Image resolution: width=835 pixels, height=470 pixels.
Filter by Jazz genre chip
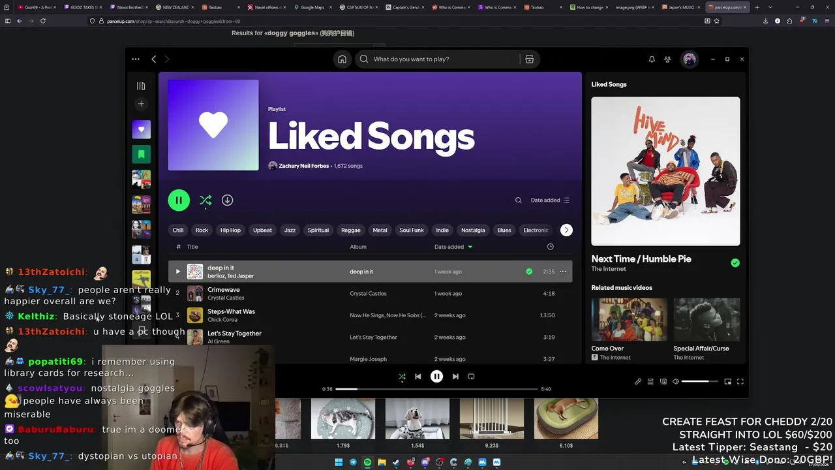click(290, 230)
